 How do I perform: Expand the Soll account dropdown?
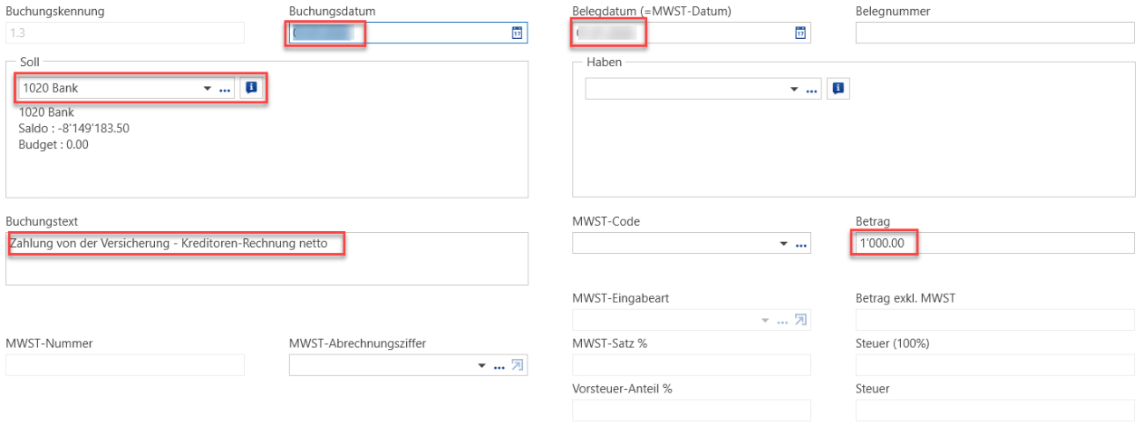point(207,89)
